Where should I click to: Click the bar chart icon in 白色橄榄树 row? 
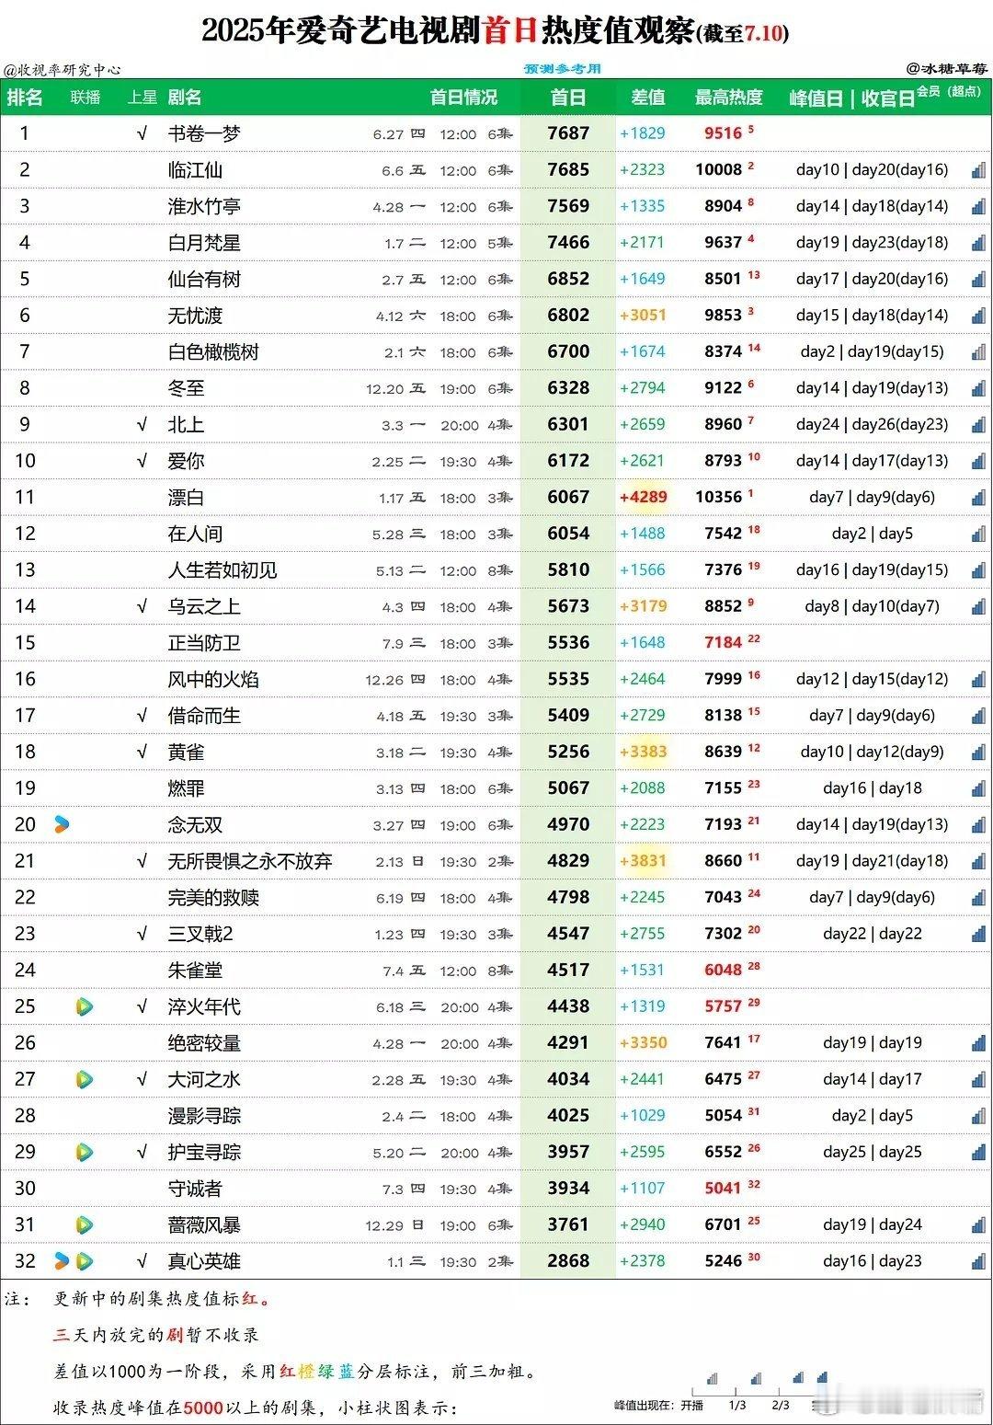[x=978, y=352]
